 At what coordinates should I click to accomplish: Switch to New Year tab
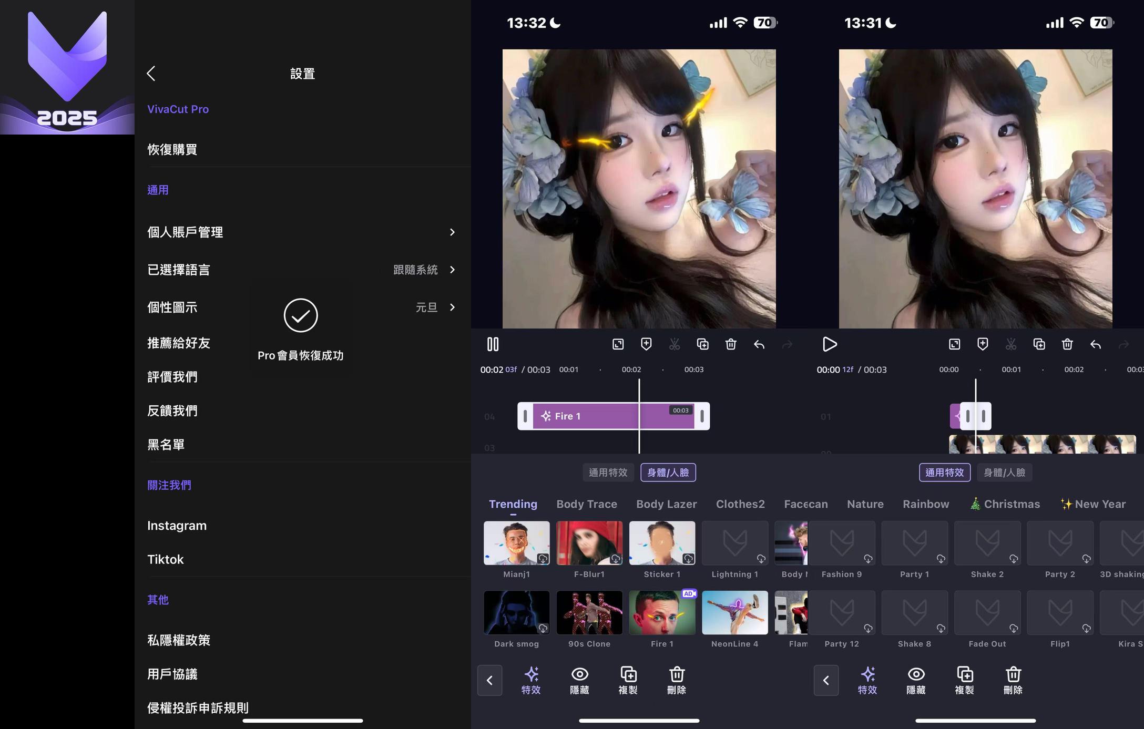[x=1093, y=504]
